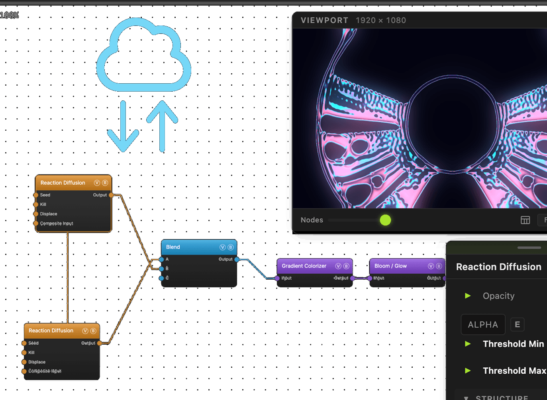
Task: Click the VIEWPORT title label
Action: click(x=324, y=20)
